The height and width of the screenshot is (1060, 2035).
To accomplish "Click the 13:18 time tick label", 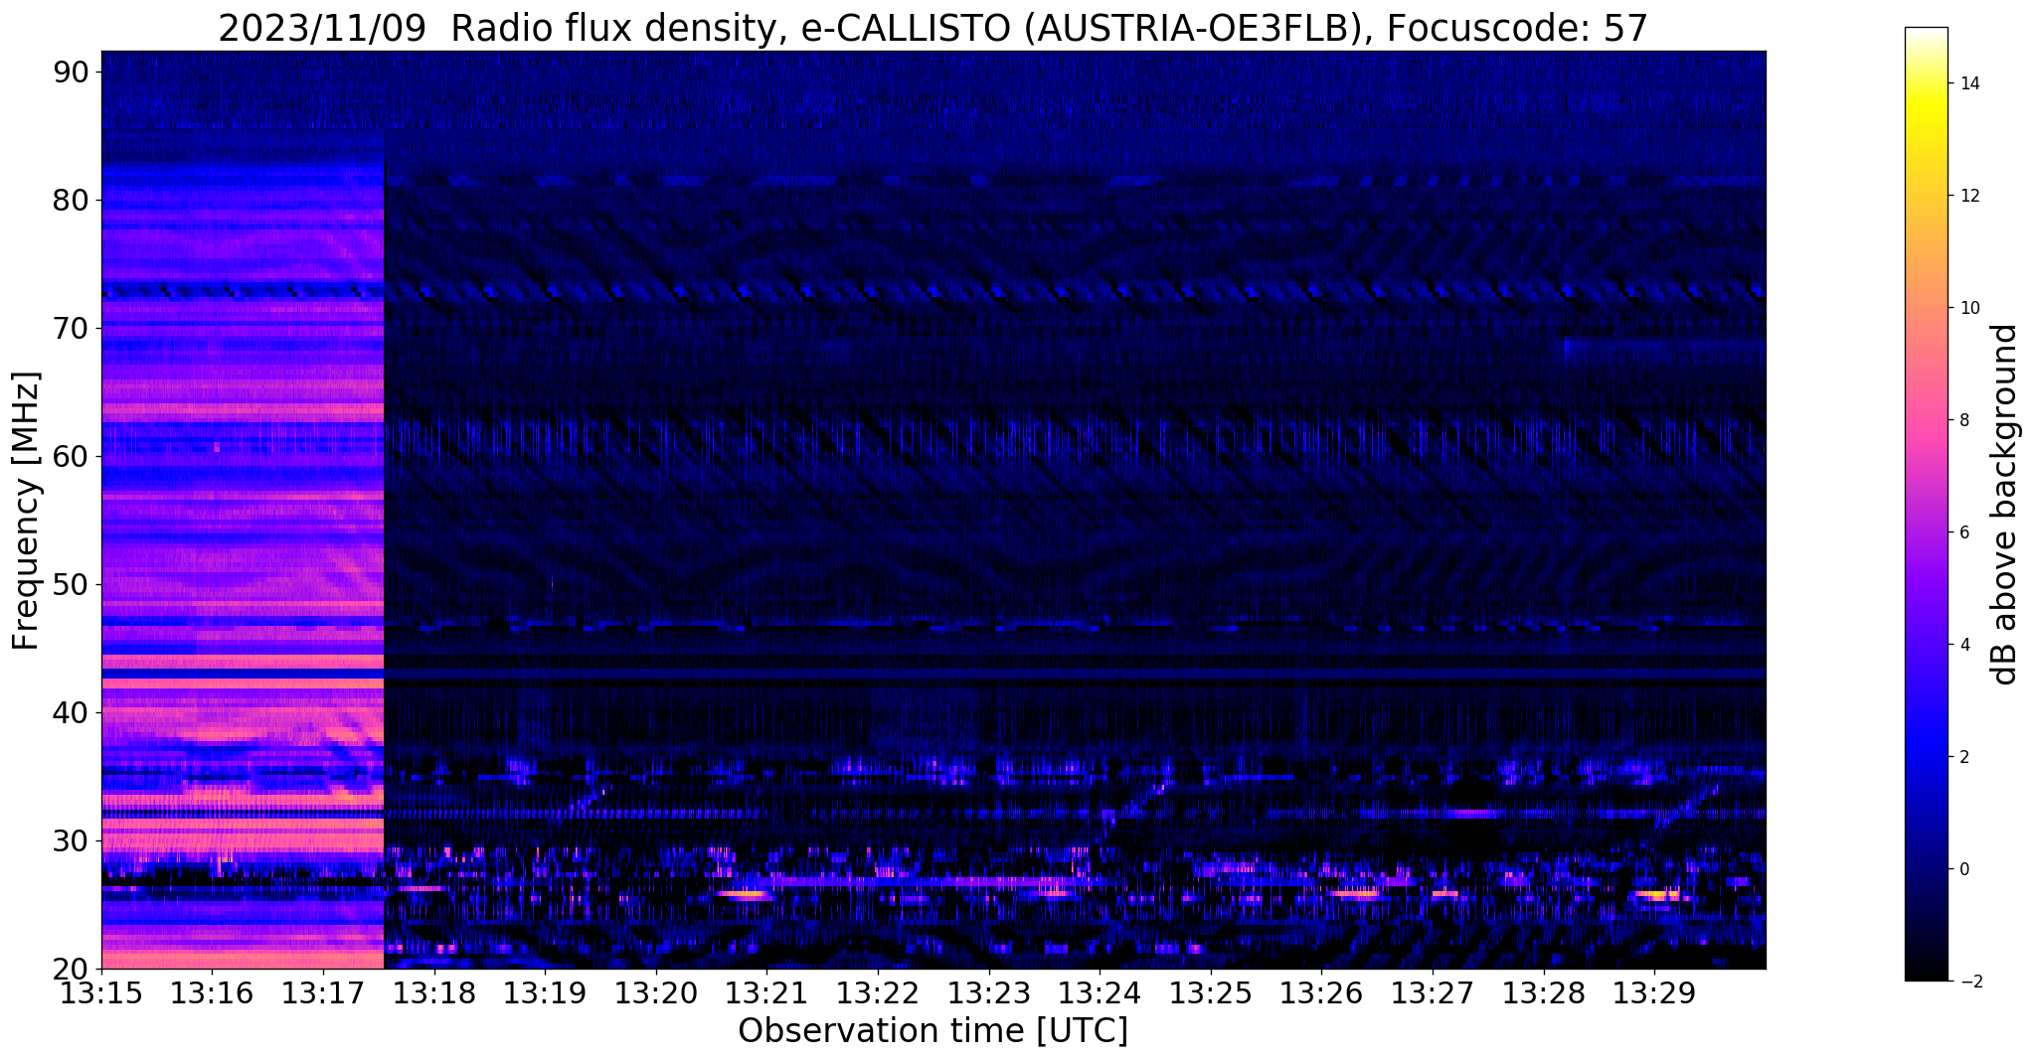I will (434, 993).
